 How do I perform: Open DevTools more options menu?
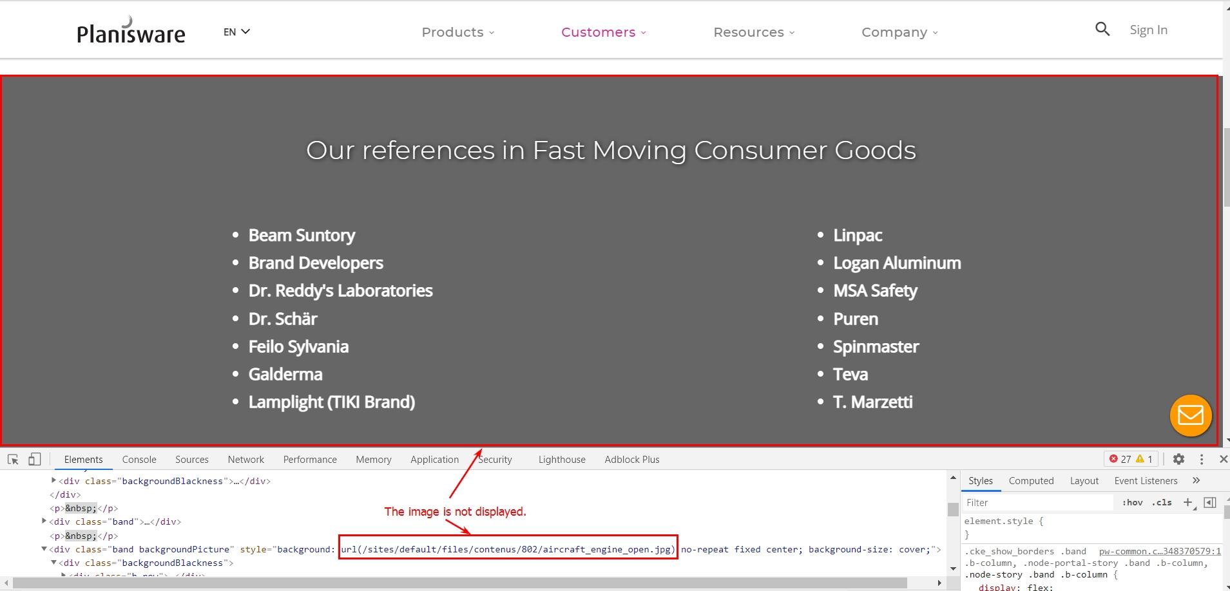coord(1202,459)
